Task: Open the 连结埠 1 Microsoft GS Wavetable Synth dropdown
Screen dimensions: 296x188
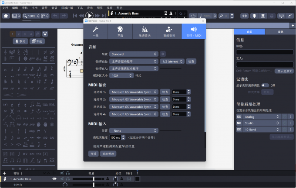Action: (x=133, y=92)
